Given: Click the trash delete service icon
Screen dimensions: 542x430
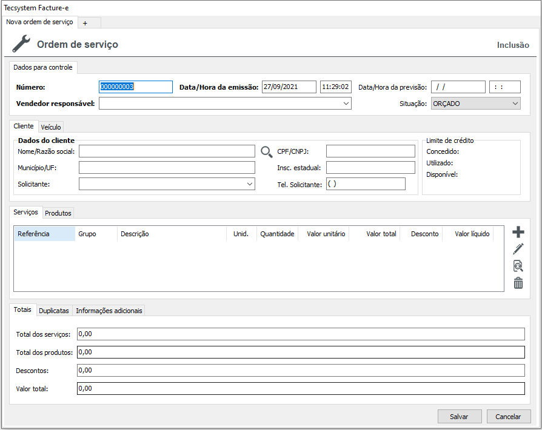Looking at the screenshot, I should click(518, 283).
